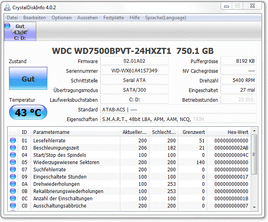Click status orb for Suchfehlerrate row

tap(13, 169)
